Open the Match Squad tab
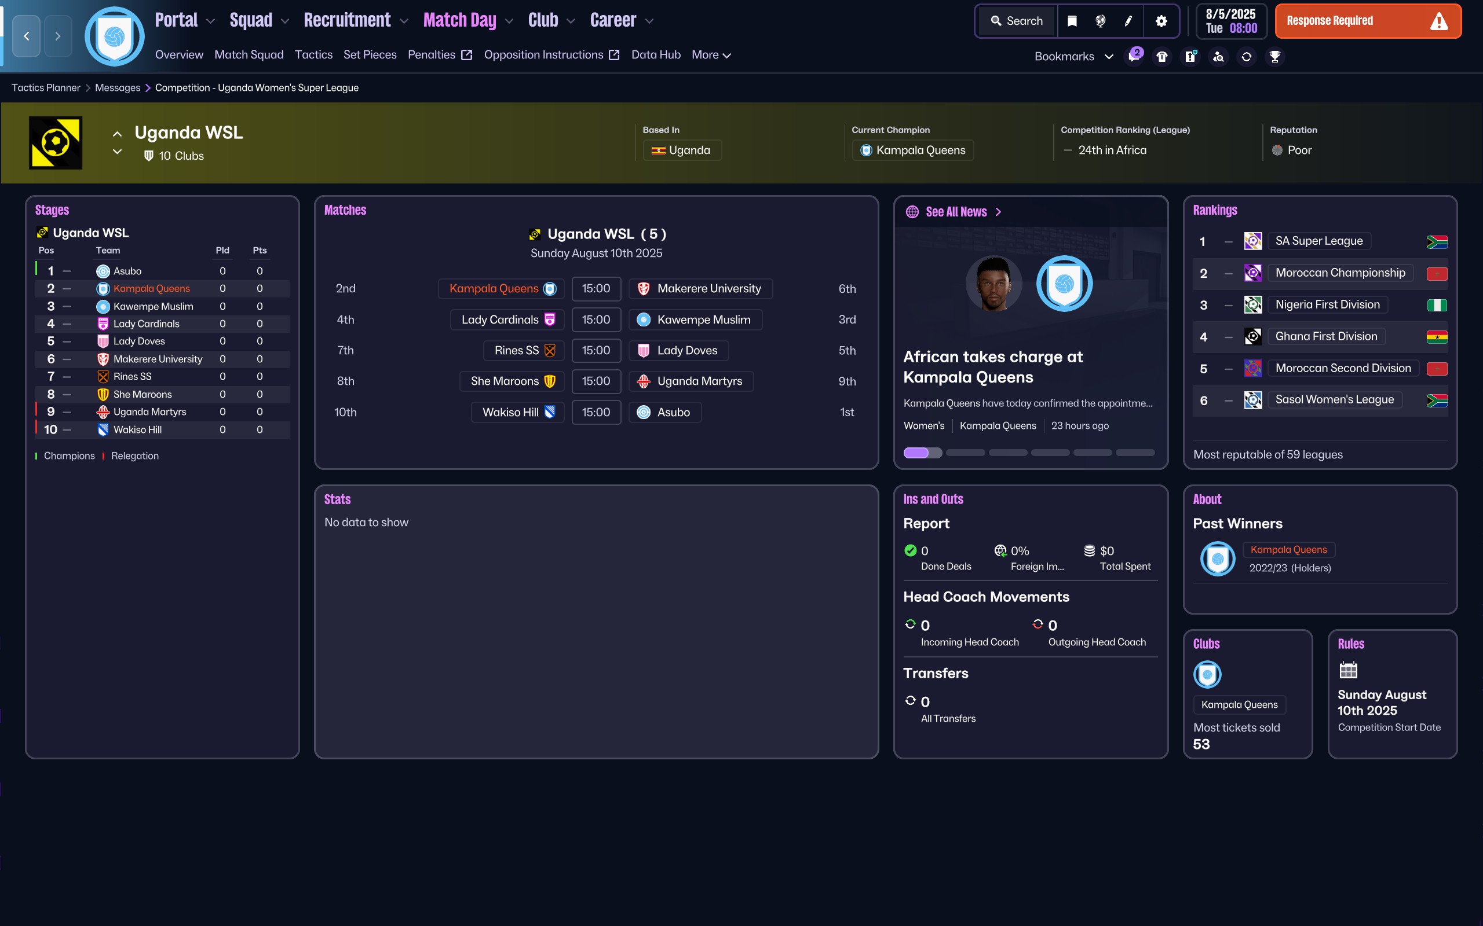The height and width of the screenshot is (926, 1483). tap(249, 55)
